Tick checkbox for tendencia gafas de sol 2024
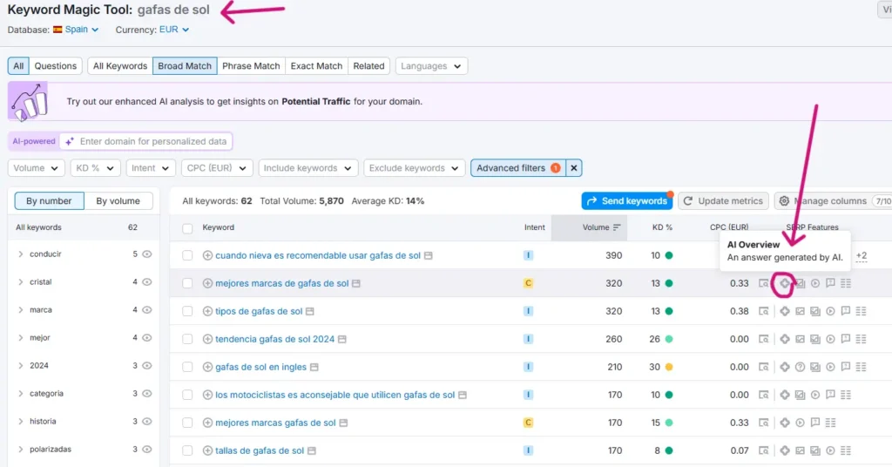892x467 pixels. pos(187,339)
